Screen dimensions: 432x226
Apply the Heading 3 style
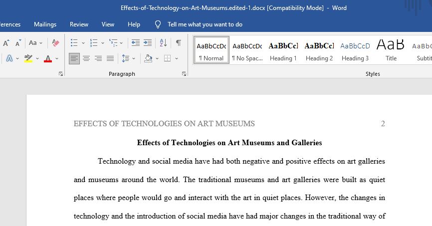click(355, 50)
